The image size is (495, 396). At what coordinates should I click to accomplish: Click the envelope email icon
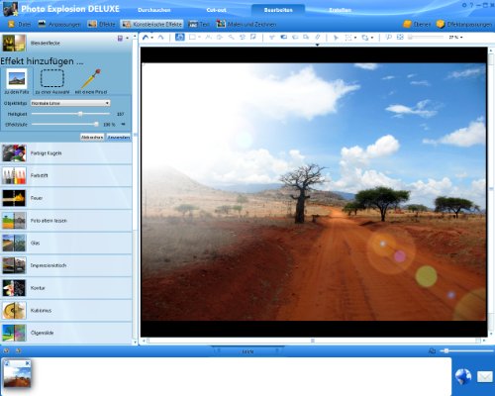pyautogui.click(x=485, y=376)
